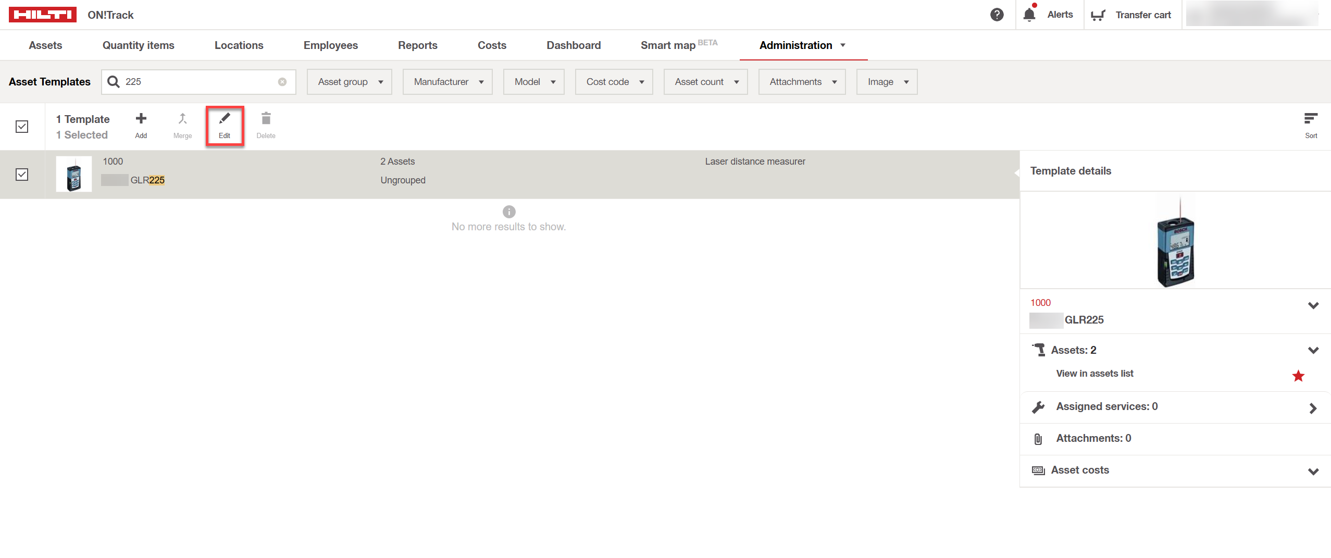The height and width of the screenshot is (558, 1331).
Task: Open the Employees tab
Action: tap(331, 45)
